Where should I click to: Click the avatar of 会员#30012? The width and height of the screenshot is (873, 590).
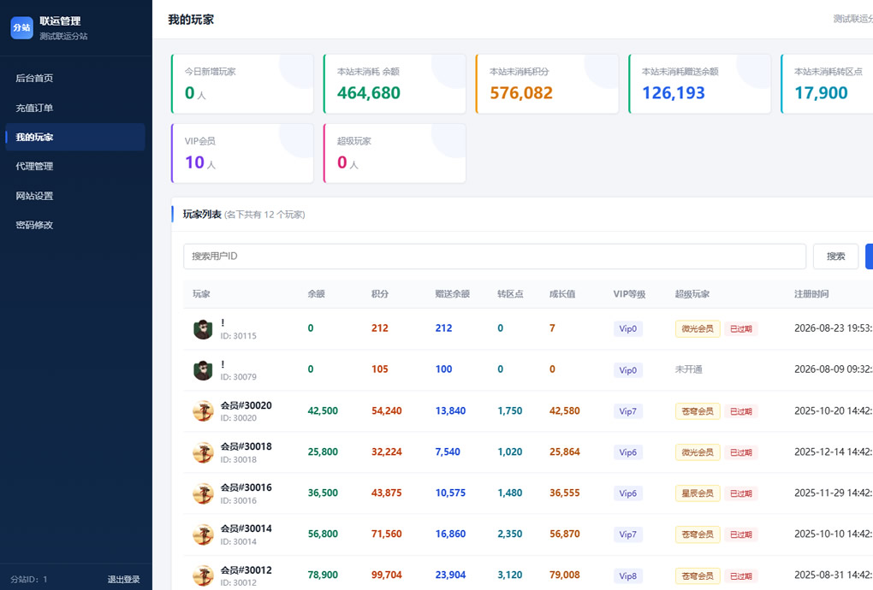coord(203,576)
